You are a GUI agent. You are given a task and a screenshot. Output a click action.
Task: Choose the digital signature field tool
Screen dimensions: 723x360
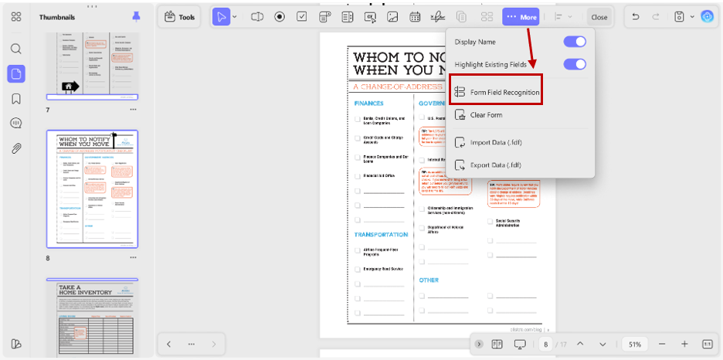437,17
